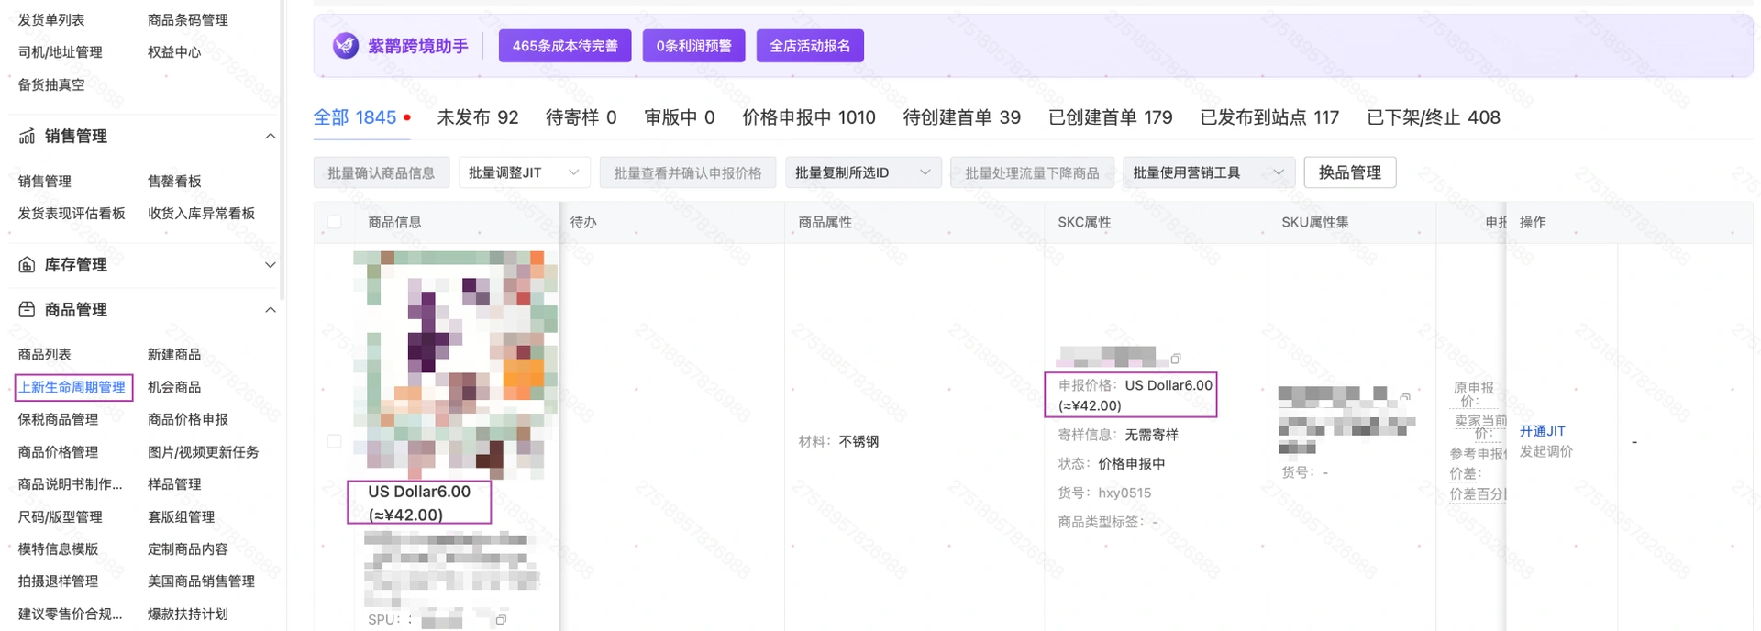Open the 批量使用营销工具 dropdown
Viewport: 1761px width, 631px height.
coord(1209,172)
